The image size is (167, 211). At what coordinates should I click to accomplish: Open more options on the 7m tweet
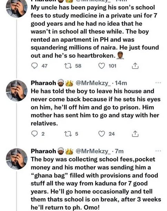[158, 151]
